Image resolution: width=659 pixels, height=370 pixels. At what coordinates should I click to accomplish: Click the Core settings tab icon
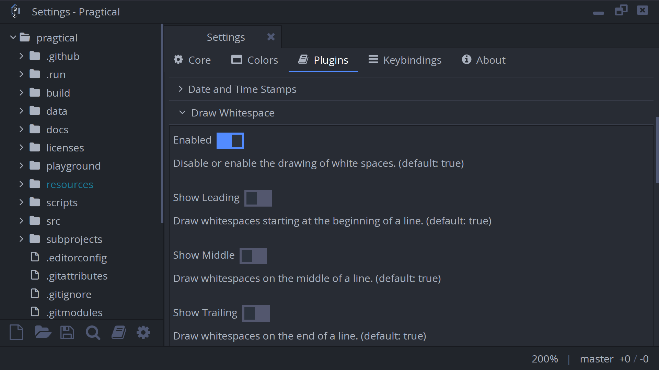click(x=178, y=60)
